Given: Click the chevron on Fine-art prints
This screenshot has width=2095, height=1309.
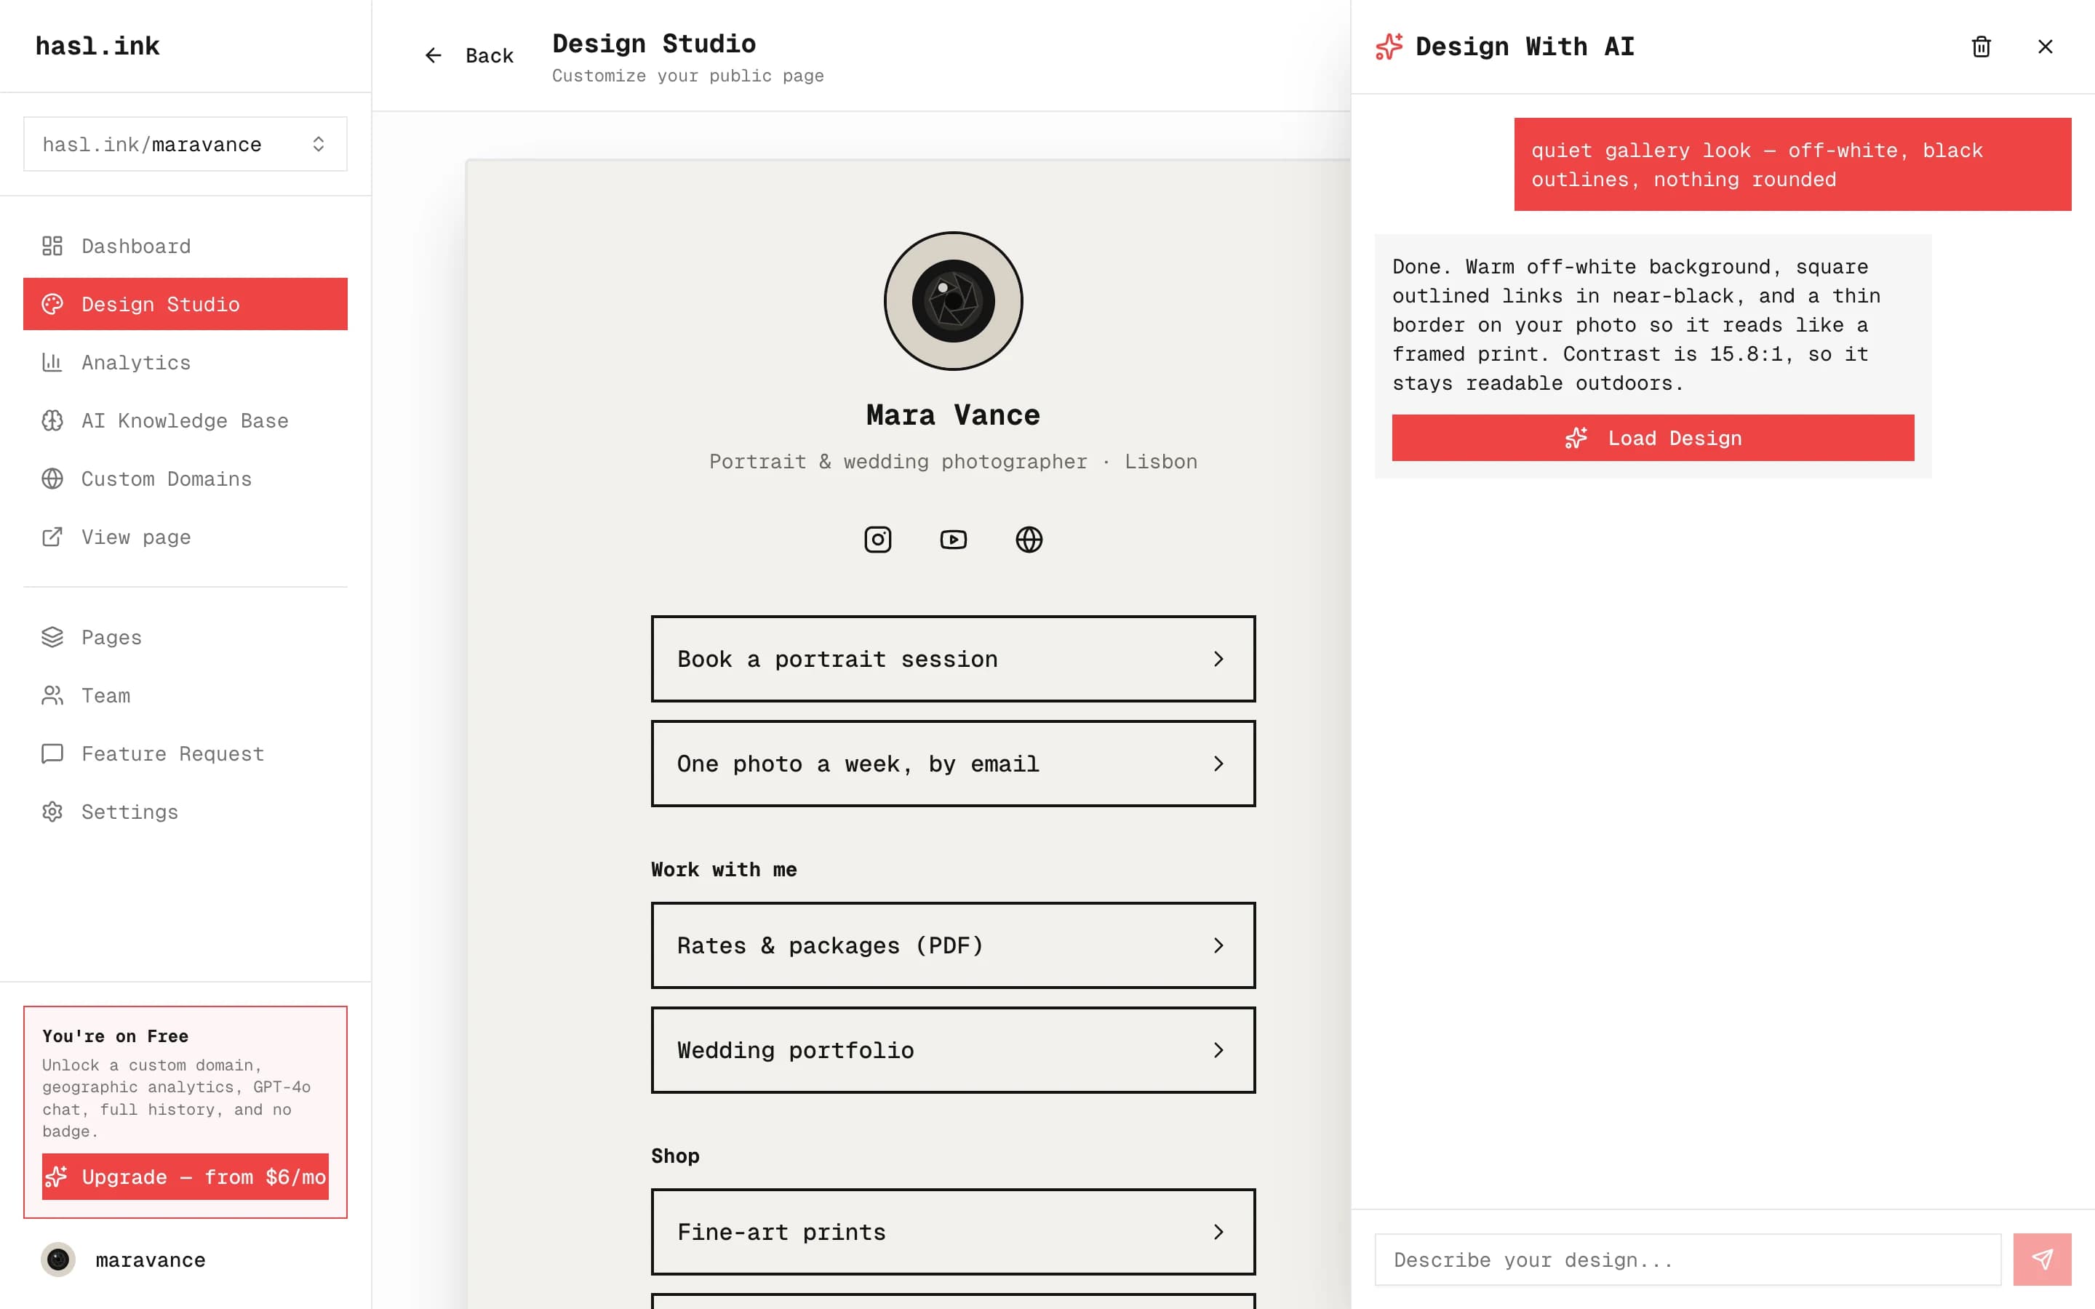Looking at the screenshot, I should point(1219,1232).
